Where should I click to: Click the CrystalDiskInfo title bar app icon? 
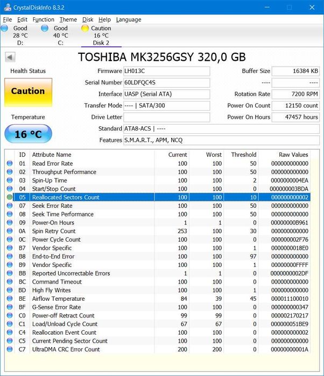7,7
